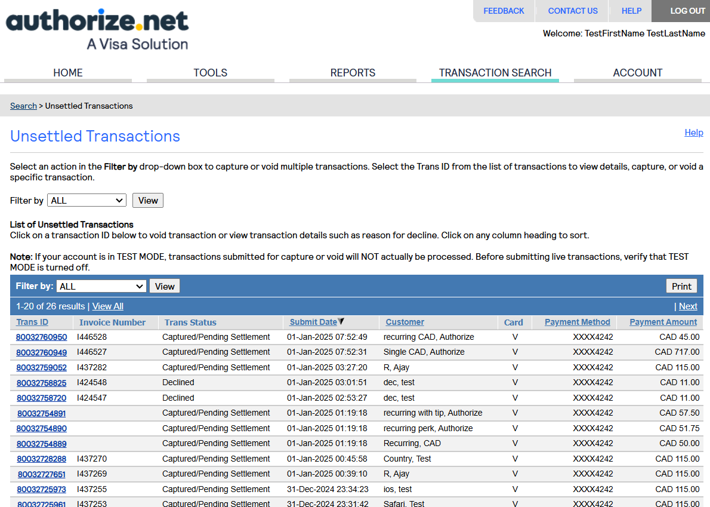Open declined transaction 80032758825
Image resolution: width=710 pixels, height=507 pixels.
click(x=41, y=383)
